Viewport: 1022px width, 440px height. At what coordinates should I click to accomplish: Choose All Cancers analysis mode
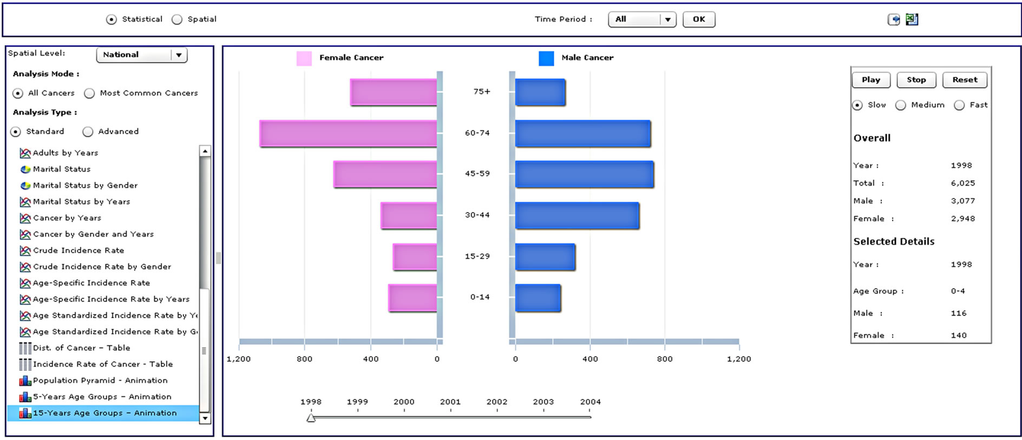coord(18,94)
